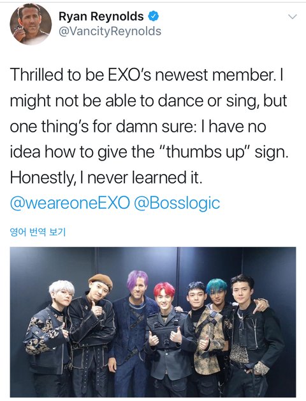Open the @Bosslogic mention
Screen dimensions: 306x401
[x=177, y=203]
